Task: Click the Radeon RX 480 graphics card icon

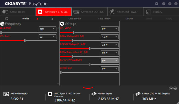Action: click(x=138, y=94)
